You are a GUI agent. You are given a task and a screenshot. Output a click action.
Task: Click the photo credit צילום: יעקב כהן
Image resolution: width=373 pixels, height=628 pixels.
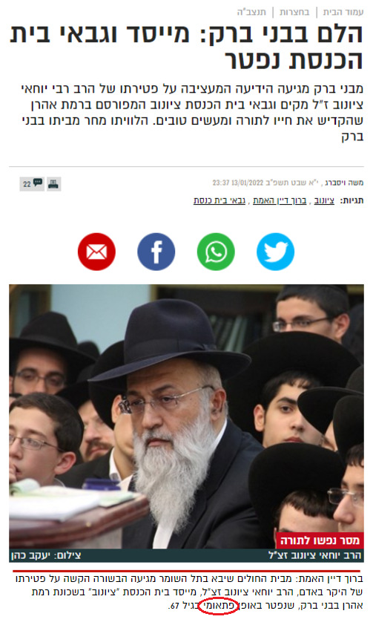pos(46,555)
